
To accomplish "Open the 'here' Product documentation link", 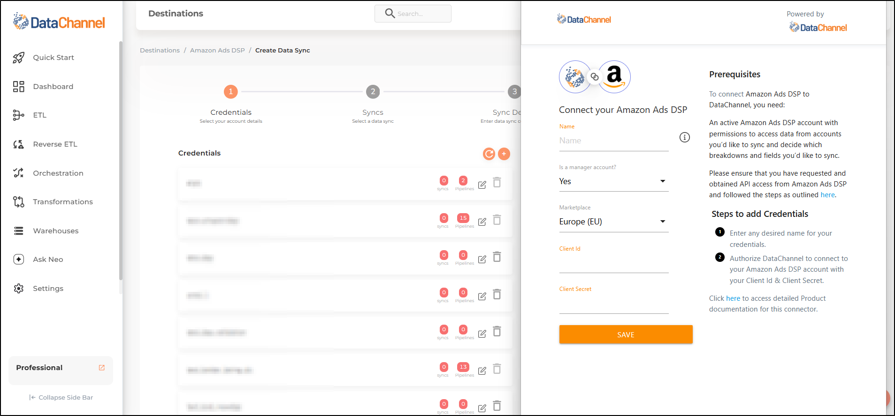I will point(733,298).
